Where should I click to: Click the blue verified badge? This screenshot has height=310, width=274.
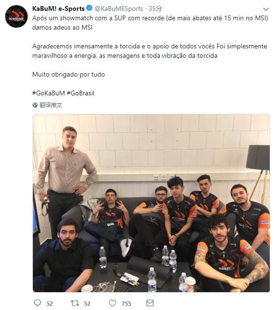click(89, 8)
